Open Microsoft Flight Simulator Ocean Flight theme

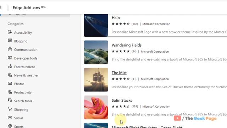pyautogui.click(x=147, y=127)
